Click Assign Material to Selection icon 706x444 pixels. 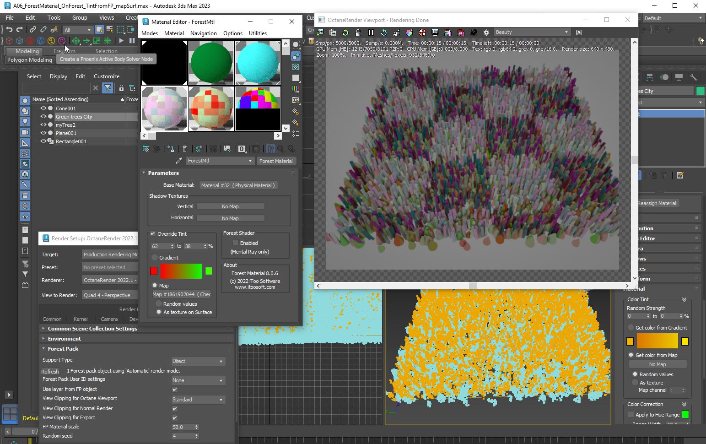(x=171, y=149)
